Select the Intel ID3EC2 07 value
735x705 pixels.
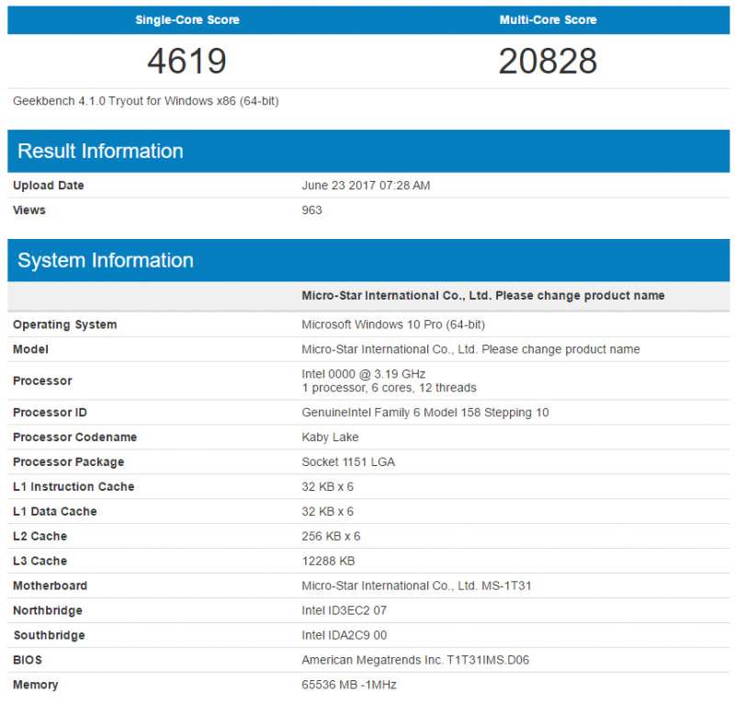point(344,610)
